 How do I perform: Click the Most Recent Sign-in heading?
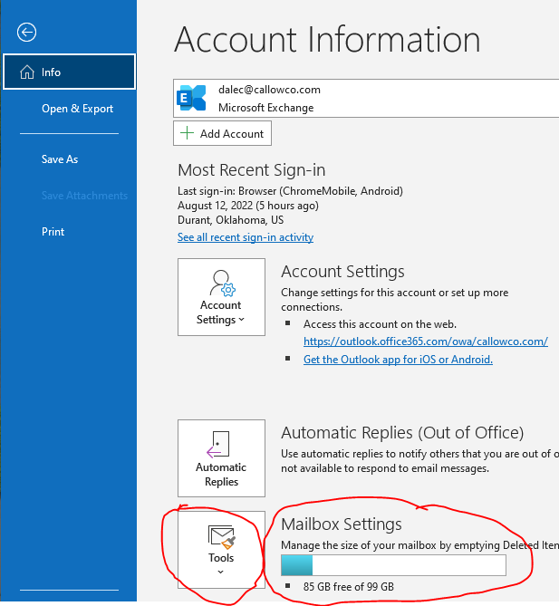click(x=251, y=170)
